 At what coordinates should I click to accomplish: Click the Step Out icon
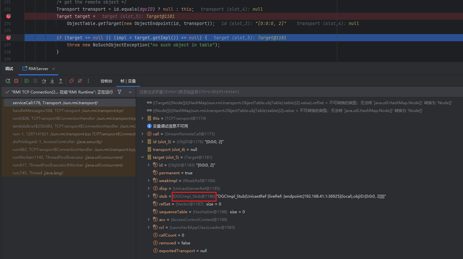point(61,81)
